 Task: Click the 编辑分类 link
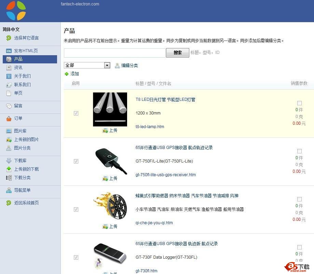(129, 66)
